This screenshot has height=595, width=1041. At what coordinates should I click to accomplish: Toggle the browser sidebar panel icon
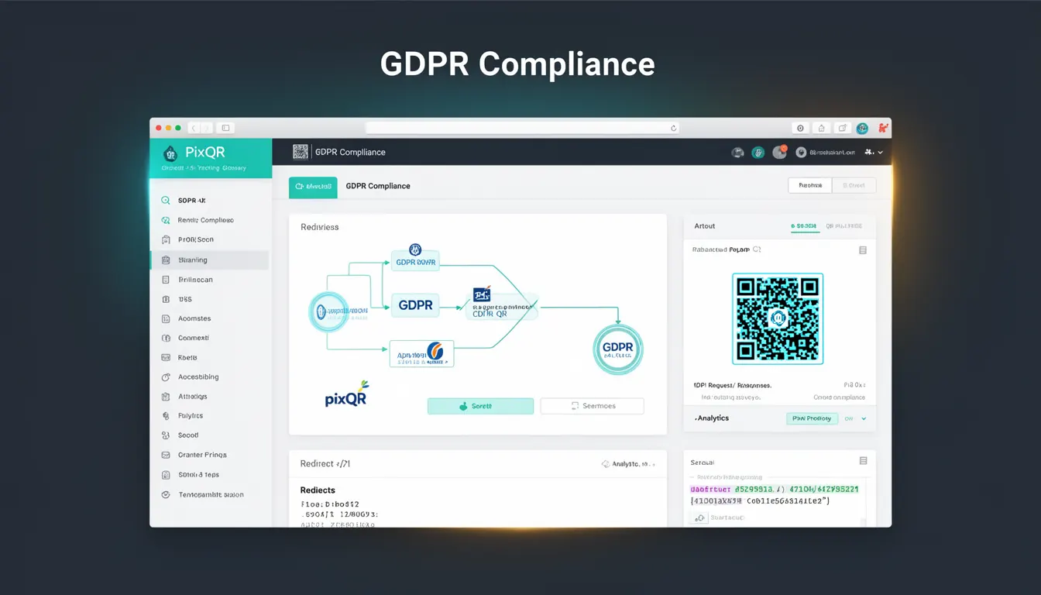coord(225,128)
